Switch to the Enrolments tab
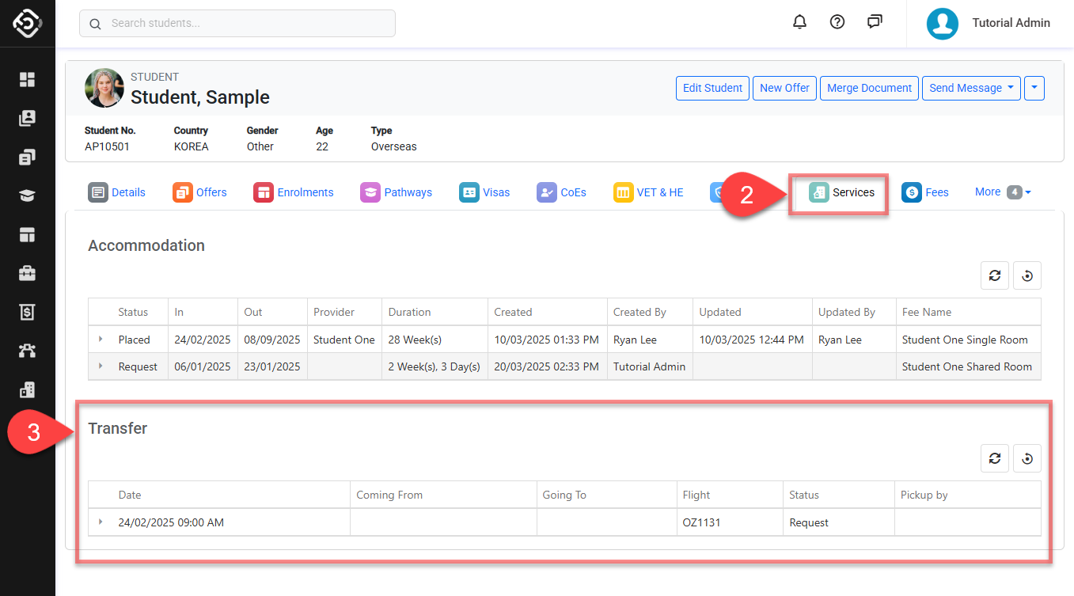This screenshot has height=596, width=1074. [294, 192]
